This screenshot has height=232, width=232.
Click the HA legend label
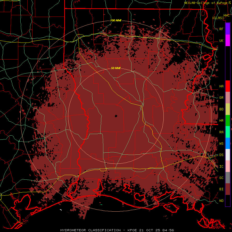pos(221,86)
